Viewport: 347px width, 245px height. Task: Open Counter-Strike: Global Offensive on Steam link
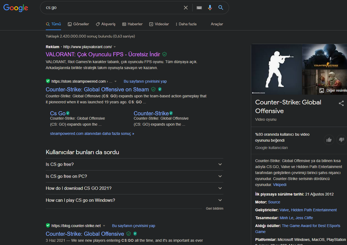pyautogui.click(x=97, y=89)
